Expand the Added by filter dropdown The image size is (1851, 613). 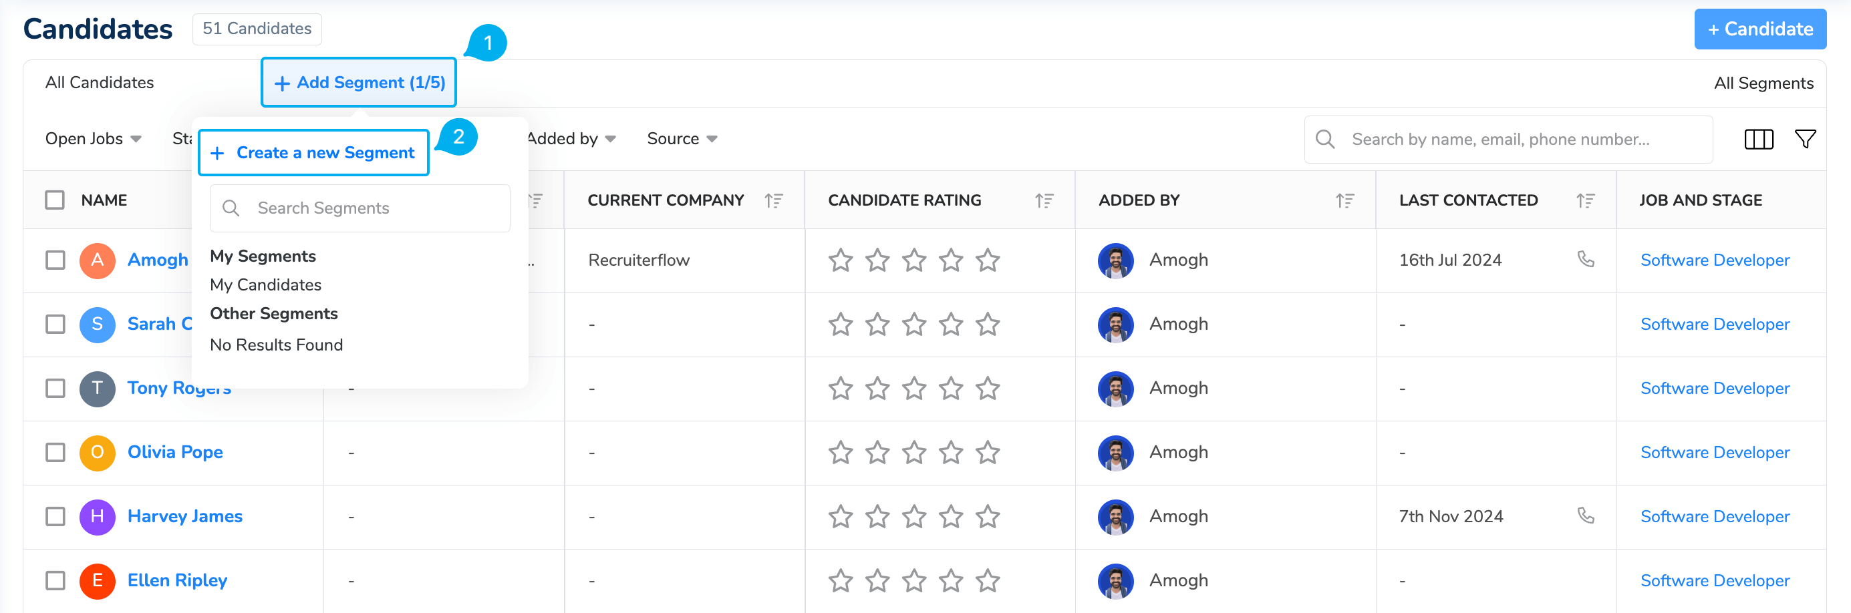click(571, 140)
